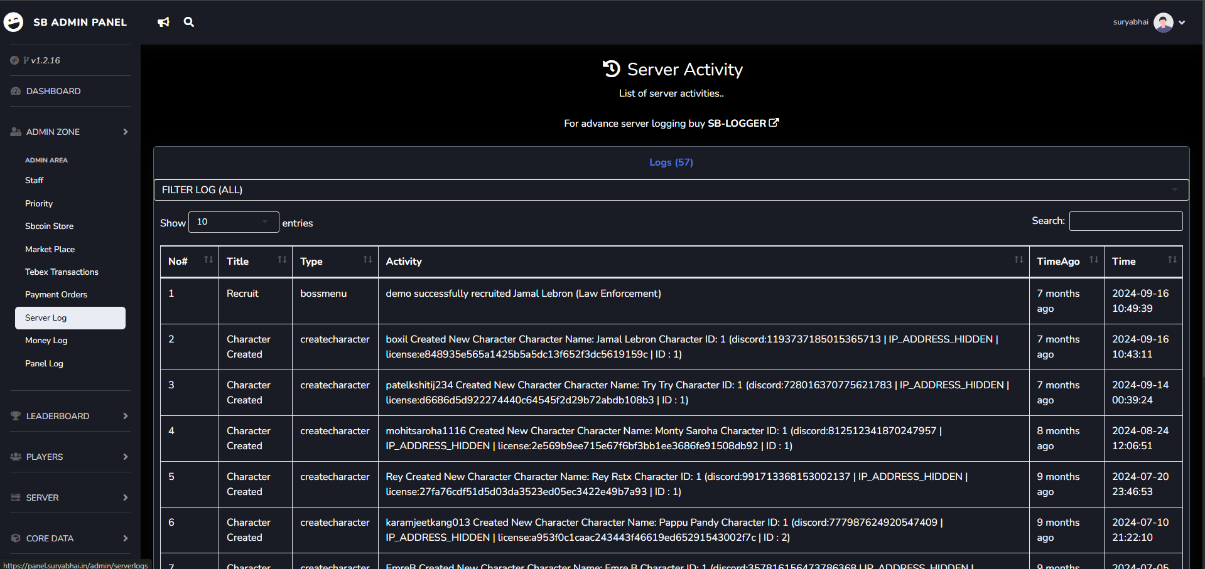The height and width of the screenshot is (569, 1205).
Task: Expand the Server sidebar section
Action: click(70, 497)
